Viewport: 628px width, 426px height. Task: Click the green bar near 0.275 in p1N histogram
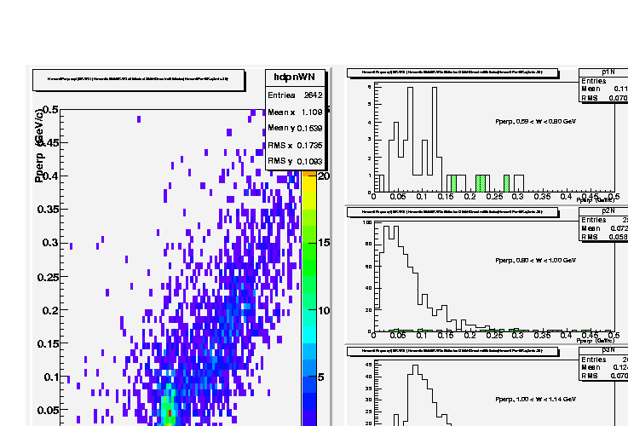pyautogui.click(x=507, y=184)
